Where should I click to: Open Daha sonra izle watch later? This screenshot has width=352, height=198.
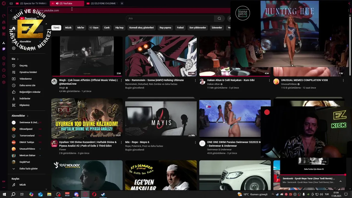27,85
